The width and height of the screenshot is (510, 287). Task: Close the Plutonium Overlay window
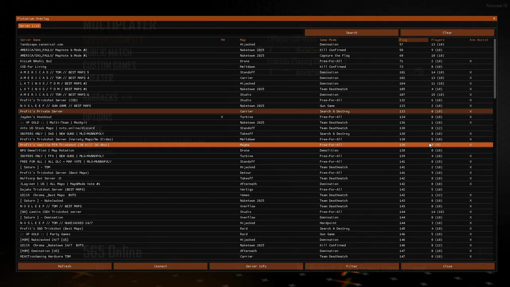[x=494, y=19]
